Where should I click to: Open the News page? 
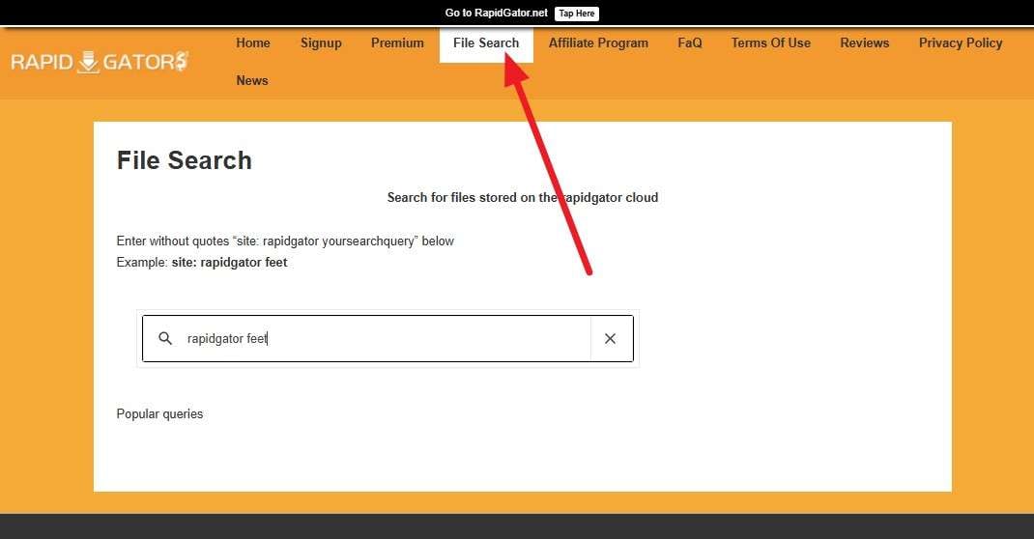(252, 80)
